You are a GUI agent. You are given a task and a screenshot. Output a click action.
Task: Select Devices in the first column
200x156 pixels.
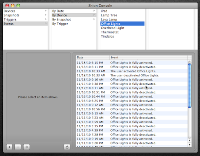tap(26, 11)
